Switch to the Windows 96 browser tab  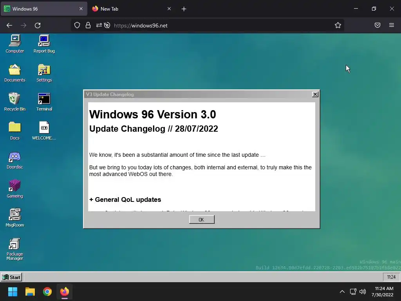(x=44, y=9)
